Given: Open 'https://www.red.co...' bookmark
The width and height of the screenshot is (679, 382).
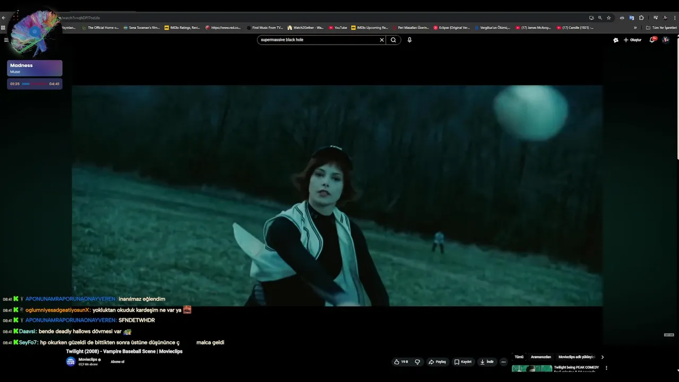Looking at the screenshot, I should pyautogui.click(x=223, y=28).
